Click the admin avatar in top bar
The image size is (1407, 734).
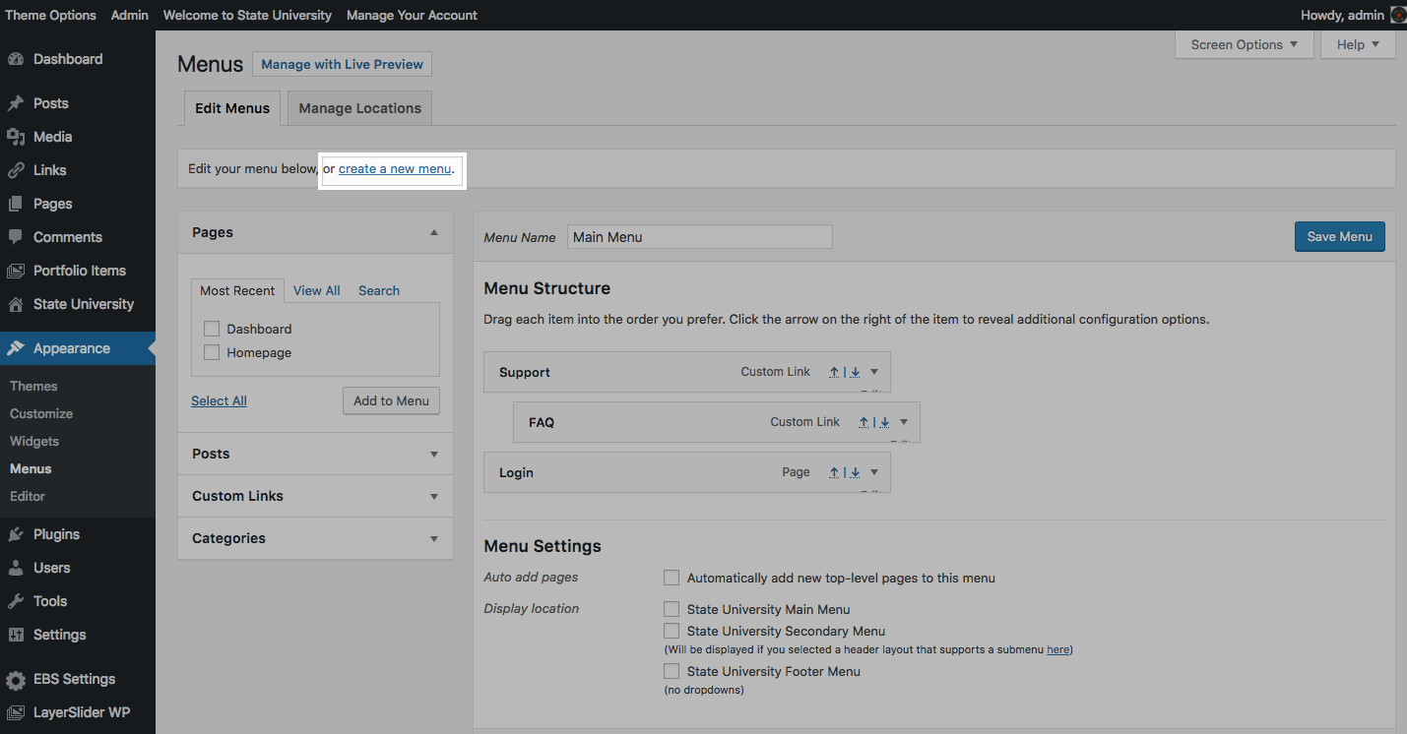pos(1398,15)
